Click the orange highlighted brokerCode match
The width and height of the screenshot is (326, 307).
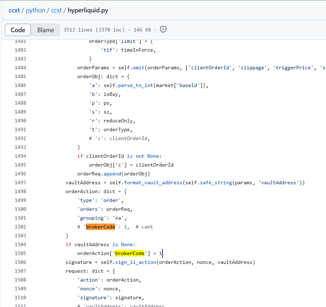click(x=100, y=227)
